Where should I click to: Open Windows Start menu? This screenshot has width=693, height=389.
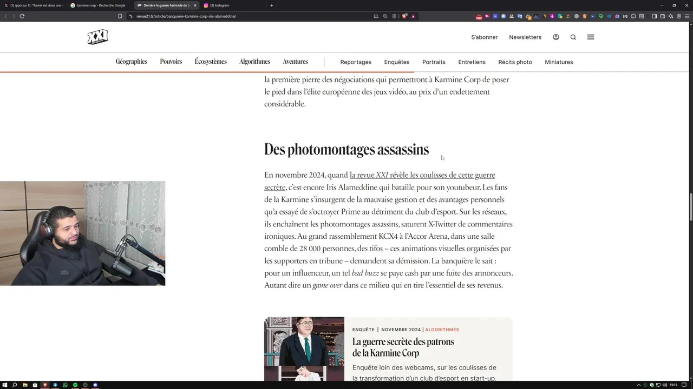(x=5, y=385)
